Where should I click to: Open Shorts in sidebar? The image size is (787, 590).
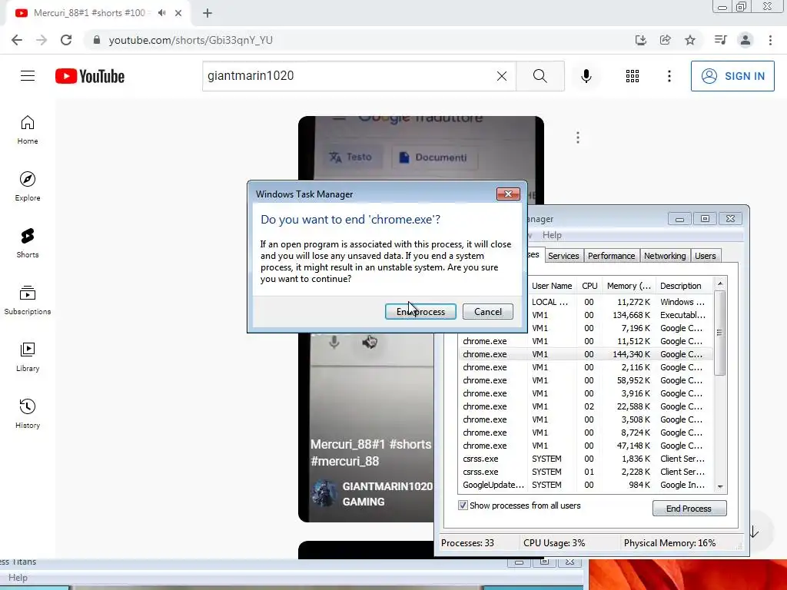coord(28,244)
